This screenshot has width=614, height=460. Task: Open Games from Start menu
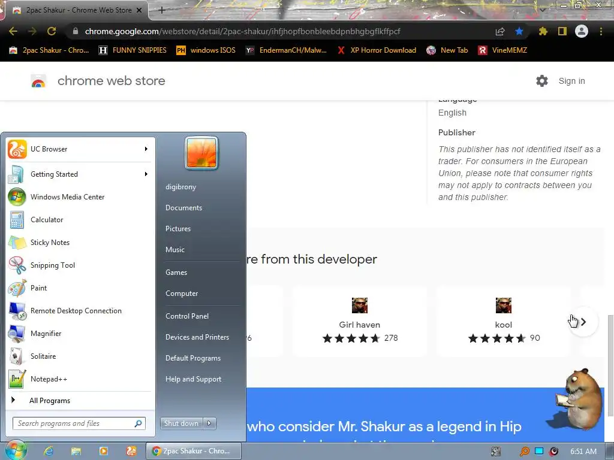click(176, 273)
